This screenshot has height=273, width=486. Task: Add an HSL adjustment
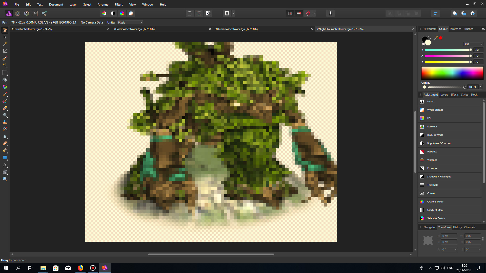[x=450, y=118]
